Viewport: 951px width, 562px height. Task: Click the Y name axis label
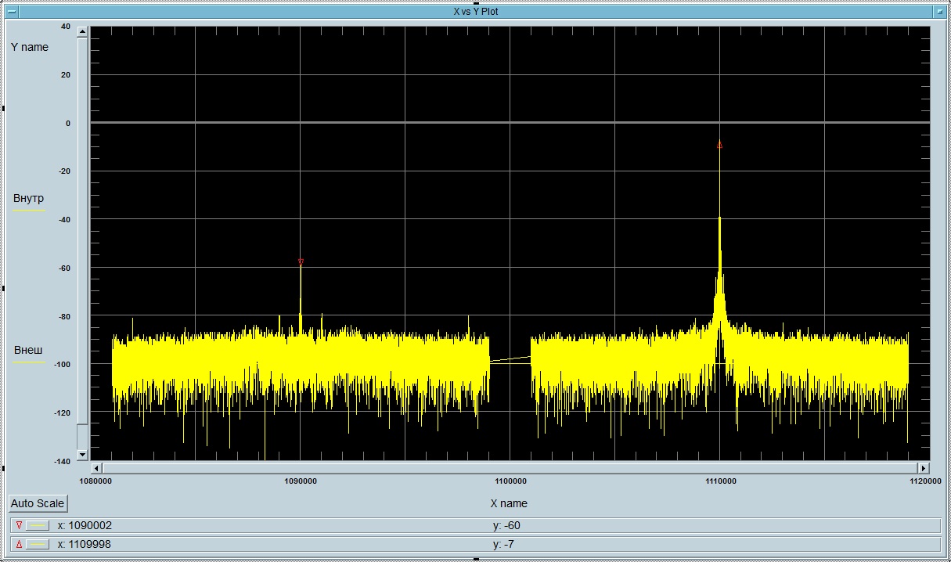30,47
